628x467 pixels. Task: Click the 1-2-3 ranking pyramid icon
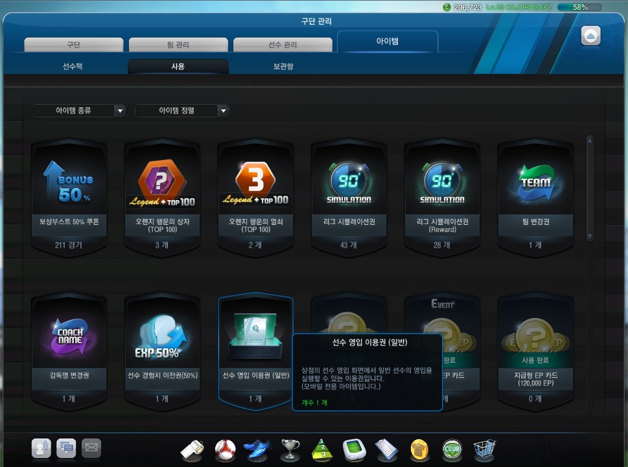(x=322, y=450)
